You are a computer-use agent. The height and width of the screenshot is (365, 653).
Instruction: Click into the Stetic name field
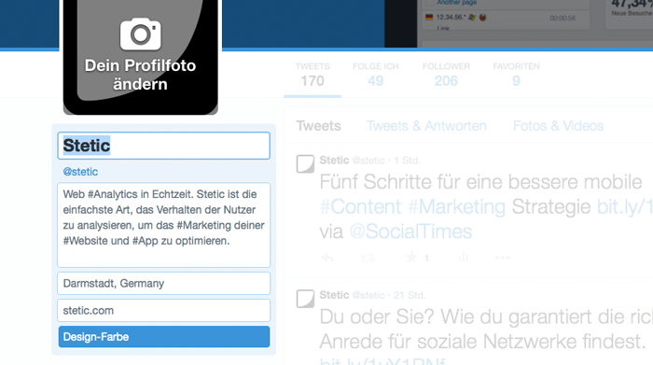[163, 146]
